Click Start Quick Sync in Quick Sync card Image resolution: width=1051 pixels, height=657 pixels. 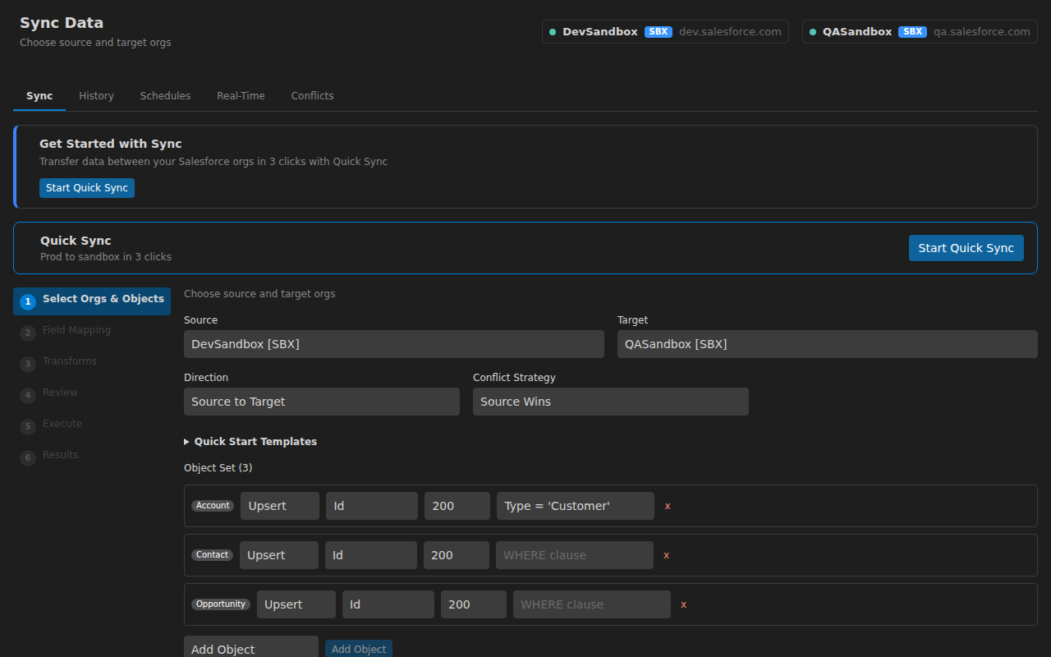[966, 248]
